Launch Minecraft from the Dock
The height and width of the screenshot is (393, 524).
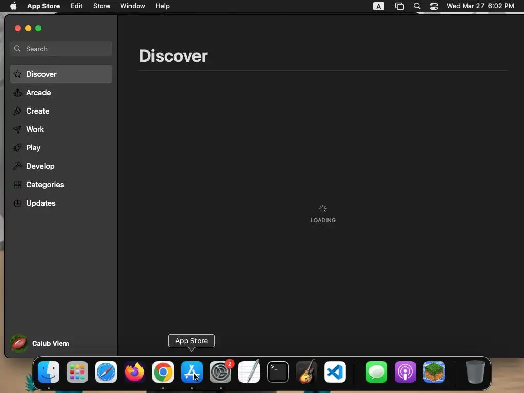point(434,372)
